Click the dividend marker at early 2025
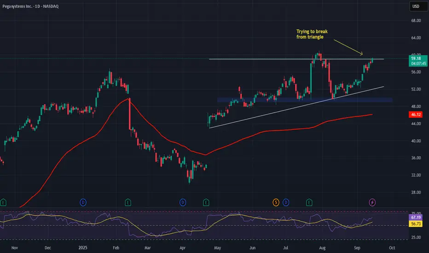 83,203
